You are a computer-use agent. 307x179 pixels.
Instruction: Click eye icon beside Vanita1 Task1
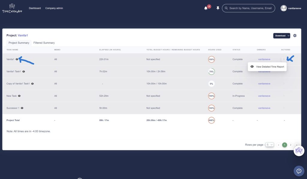pyautogui.click(x=24, y=72)
